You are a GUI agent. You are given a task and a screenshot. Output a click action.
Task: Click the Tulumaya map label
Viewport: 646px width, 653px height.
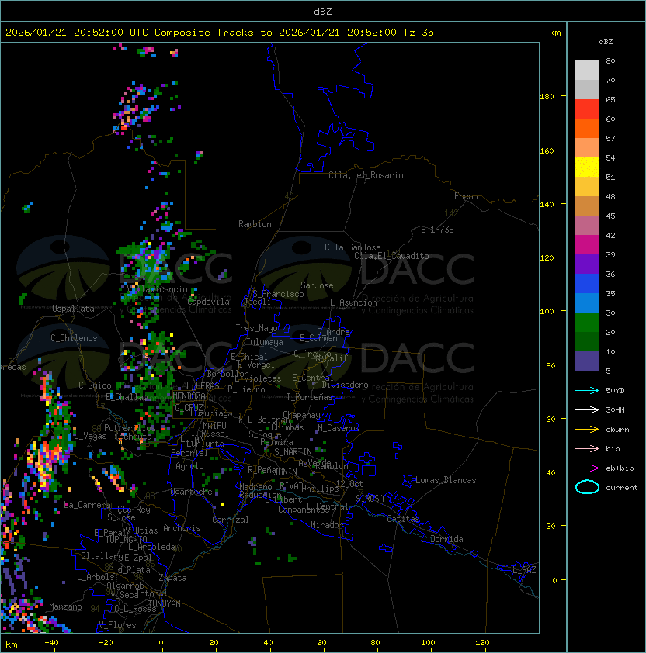point(265,342)
